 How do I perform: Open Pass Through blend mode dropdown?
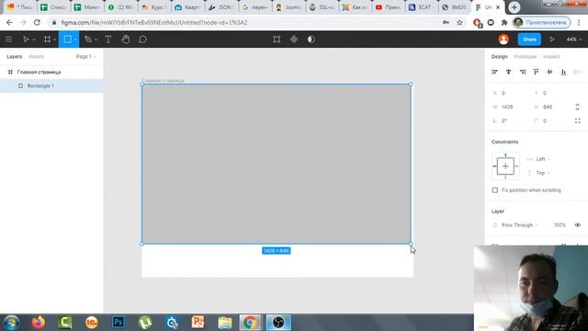519,225
